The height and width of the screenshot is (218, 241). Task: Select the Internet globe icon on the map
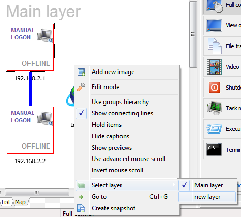pyautogui.click(x=70, y=97)
